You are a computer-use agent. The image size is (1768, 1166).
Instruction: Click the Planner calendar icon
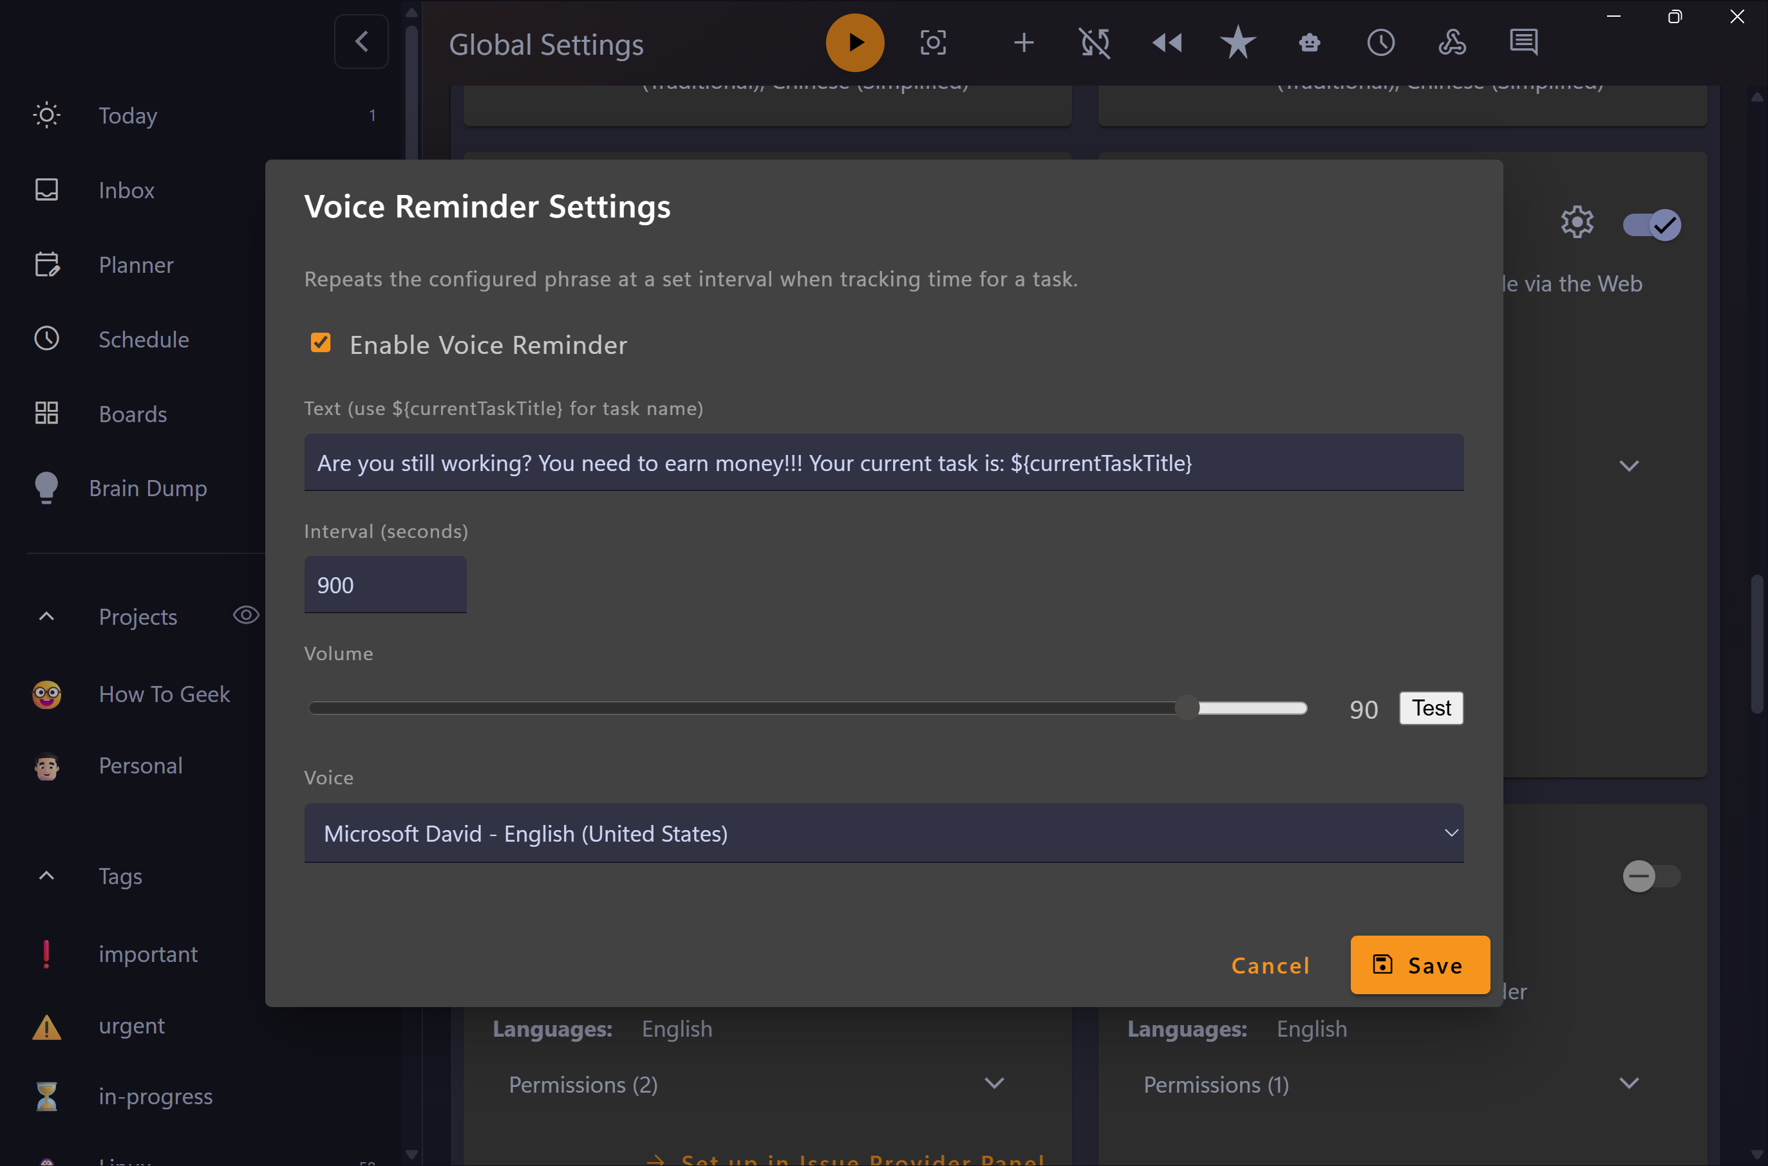click(x=47, y=264)
